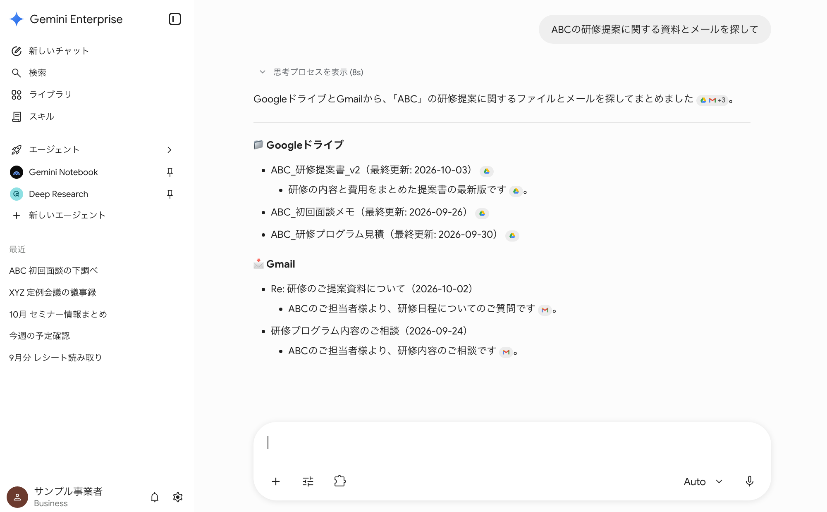Image resolution: width=827 pixels, height=512 pixels.
Task: Click the microphone voice input icon
Action: [750, 481]
